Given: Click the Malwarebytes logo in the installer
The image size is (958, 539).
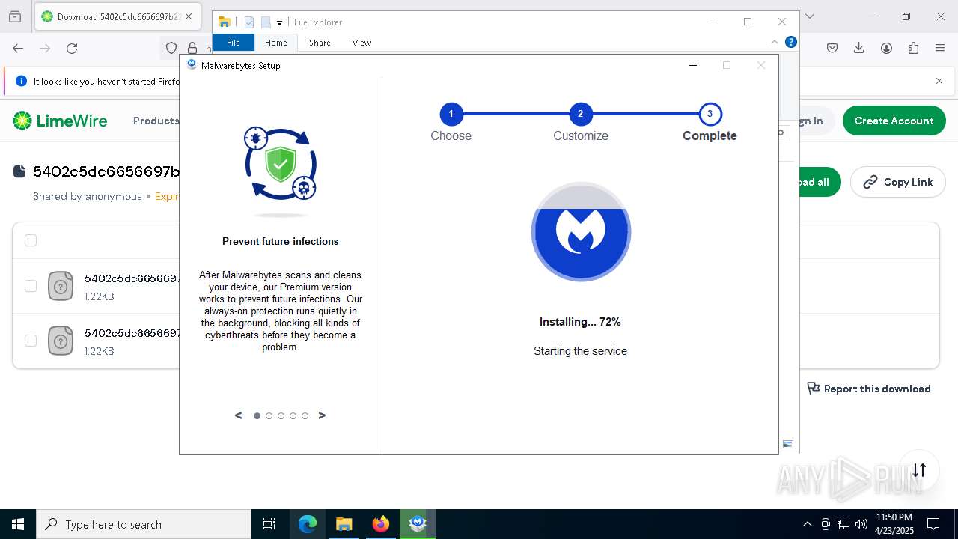Looking at the screenshot, I should [581, 231].
